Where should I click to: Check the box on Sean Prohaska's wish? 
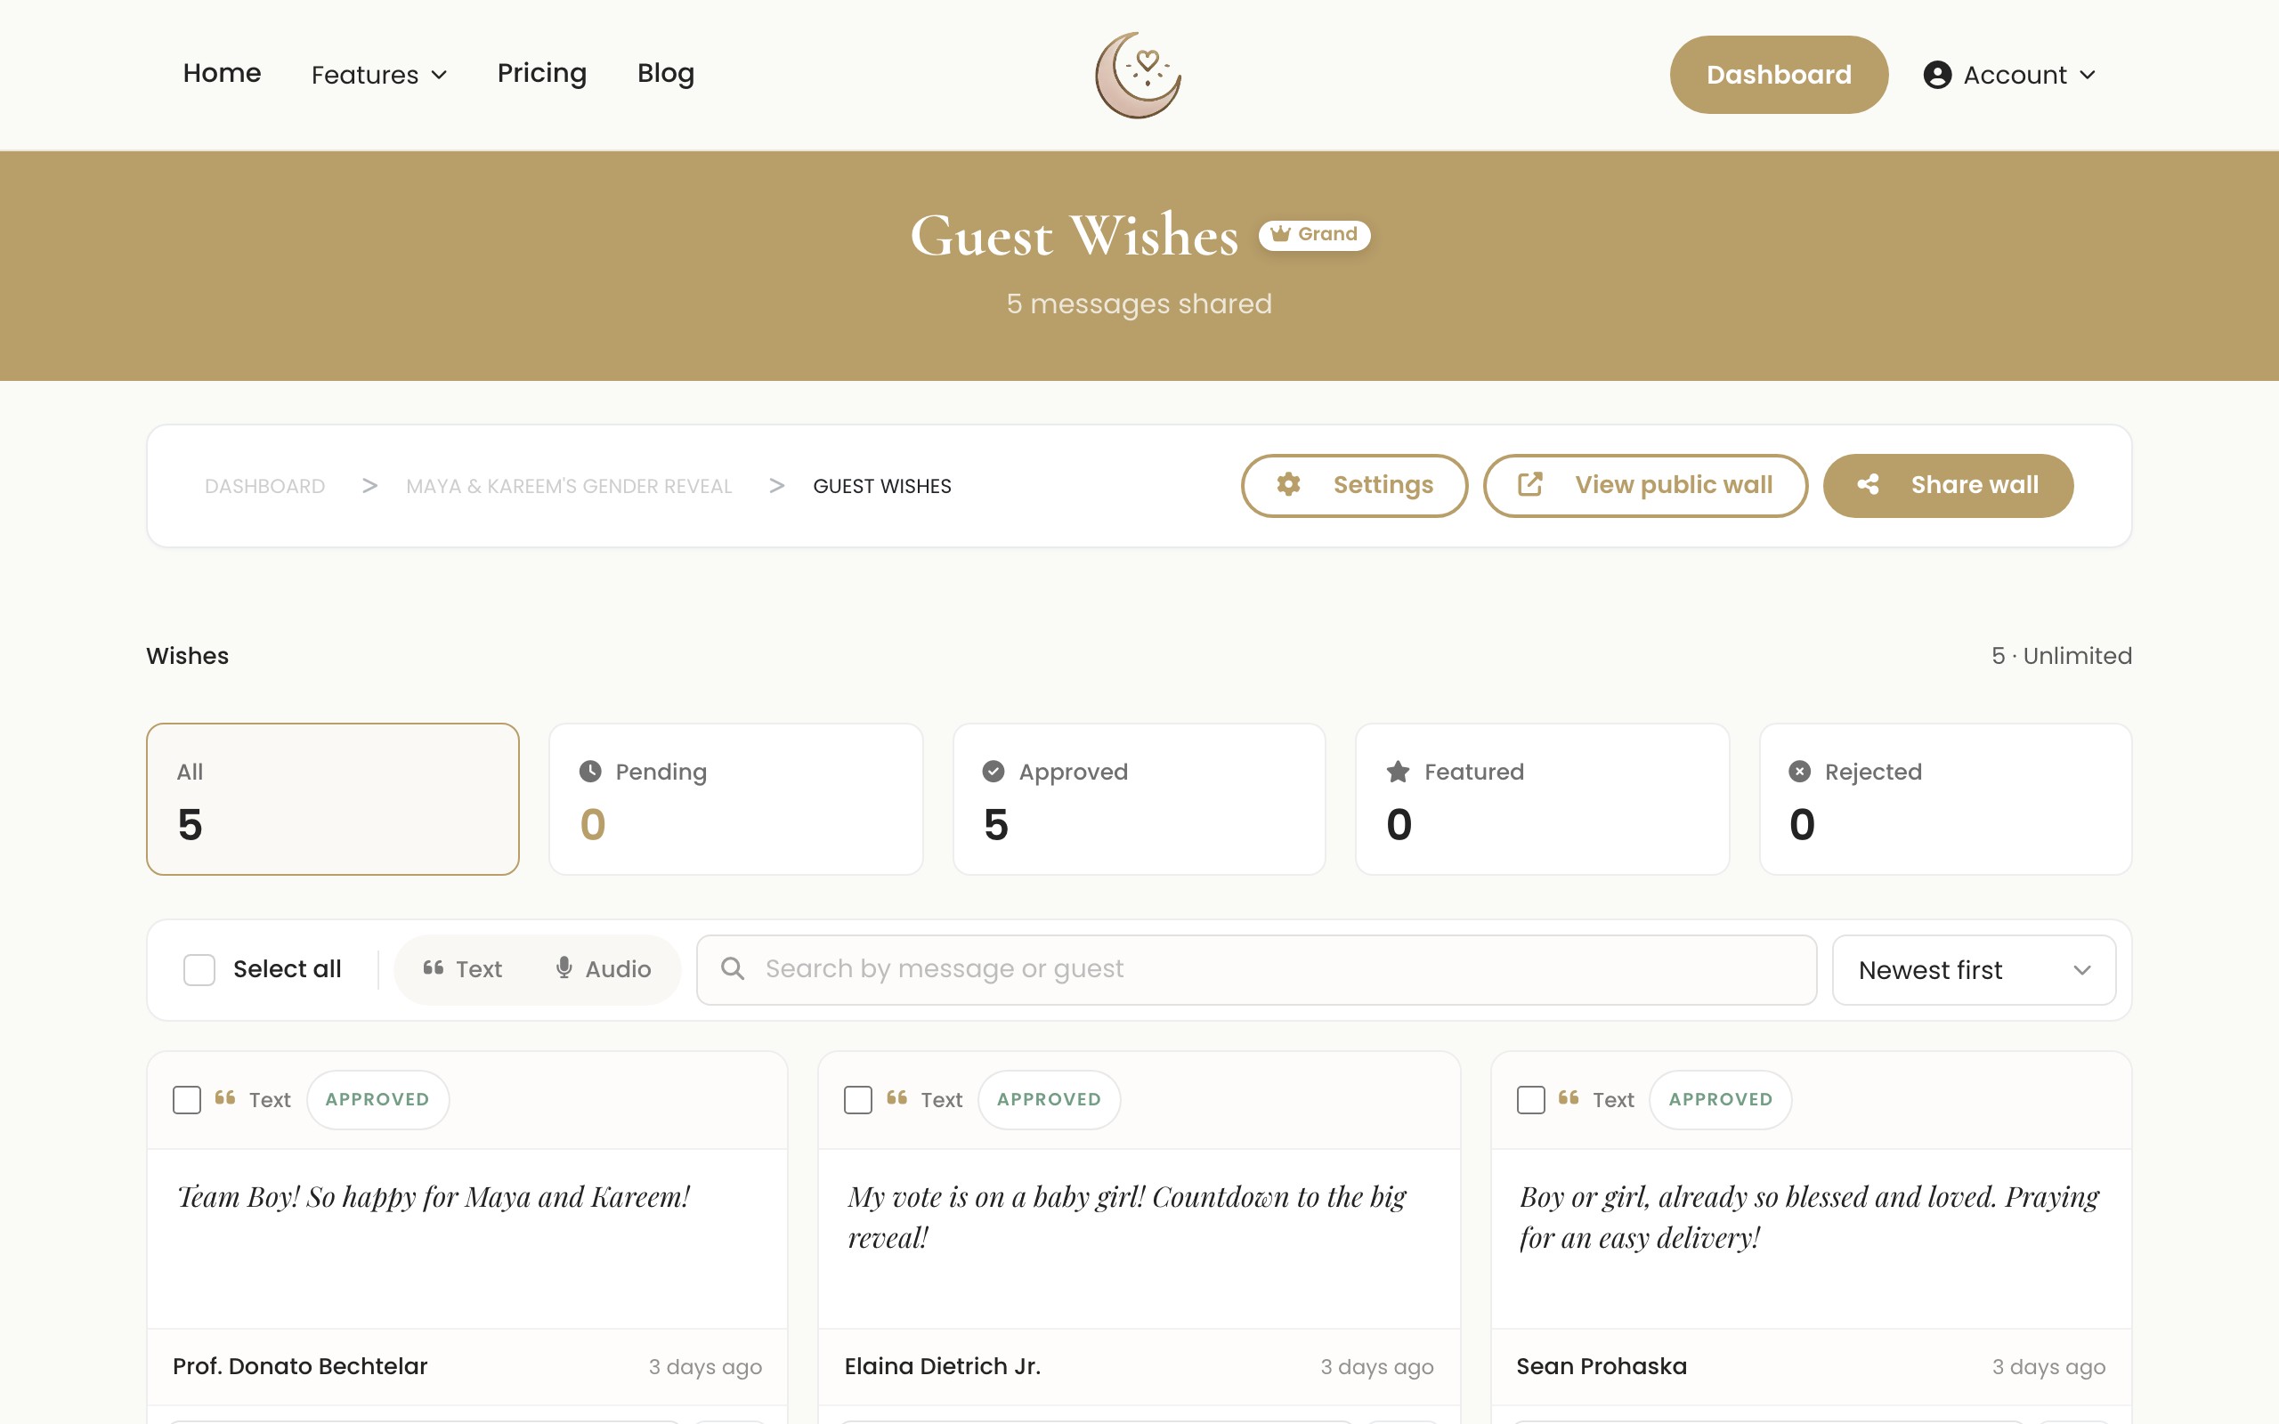[1531, 1099]
